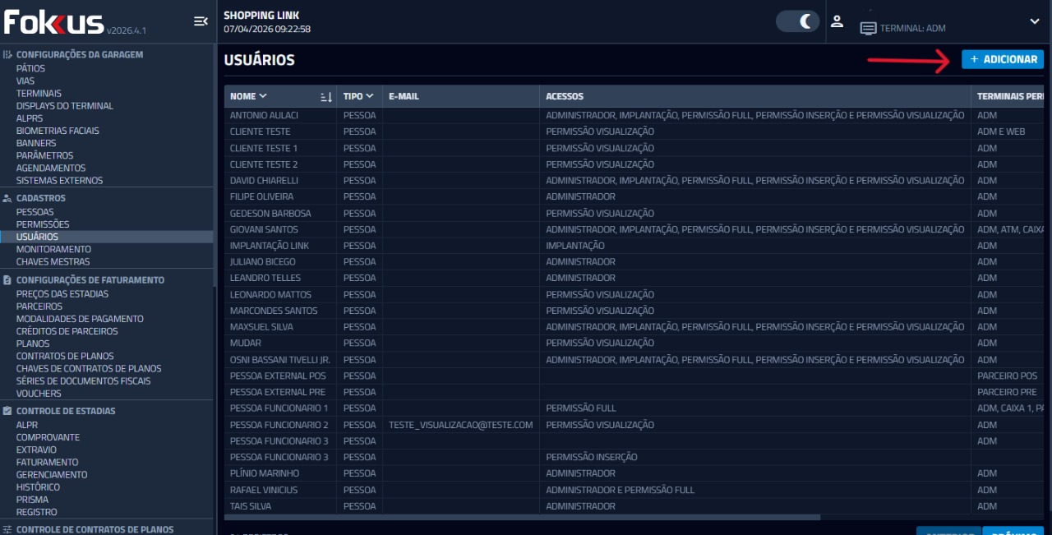
Task: Click the Adicionar button
Action: click(1003, 59)
